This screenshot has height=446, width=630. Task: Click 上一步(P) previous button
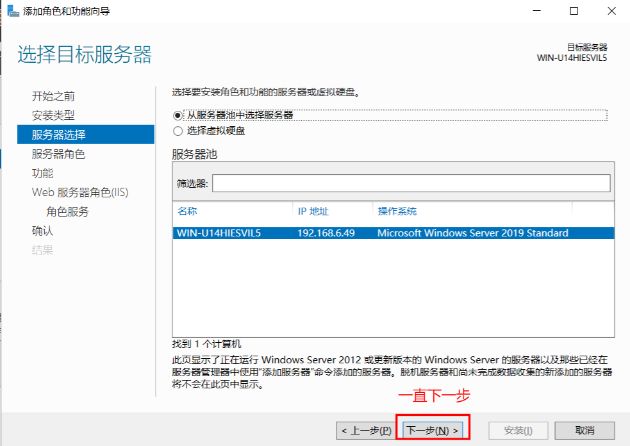tap(366, 431)
